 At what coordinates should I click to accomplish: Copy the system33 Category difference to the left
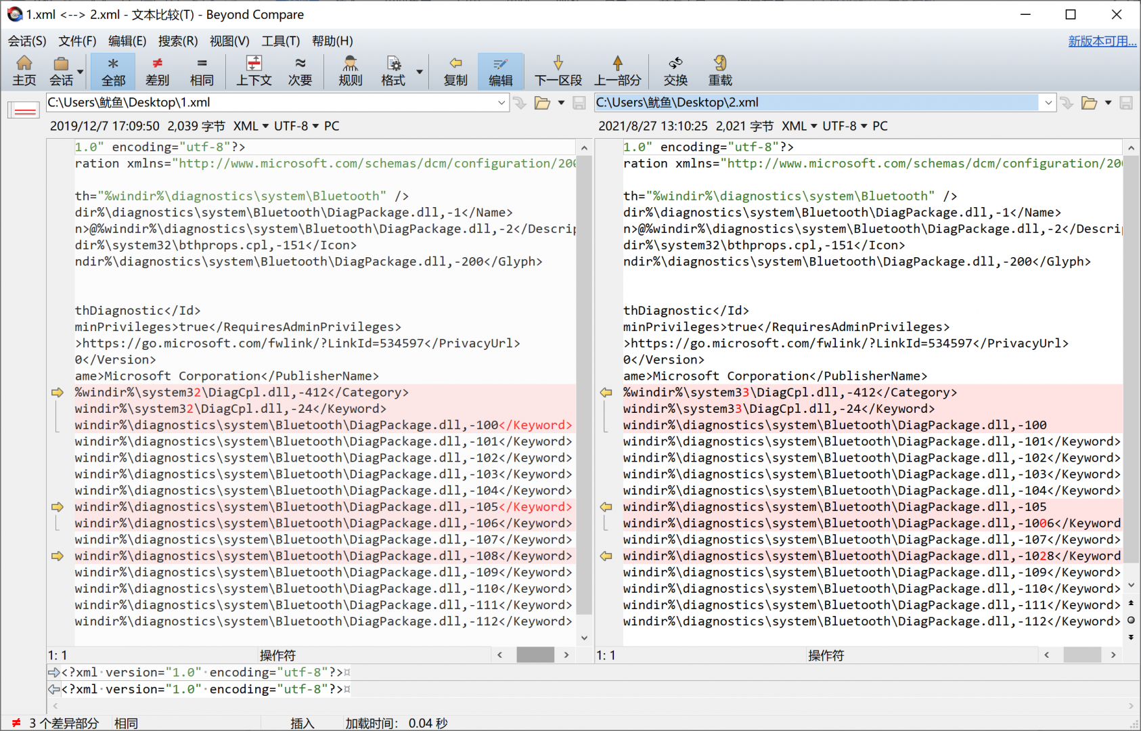[606, 393]
